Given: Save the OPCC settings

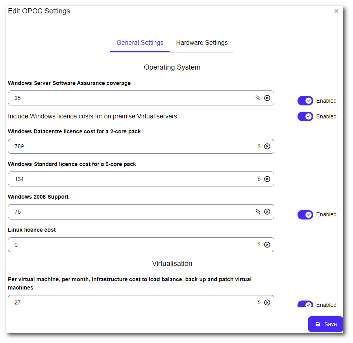Looking at the screenshot, I should coord(325,324).
